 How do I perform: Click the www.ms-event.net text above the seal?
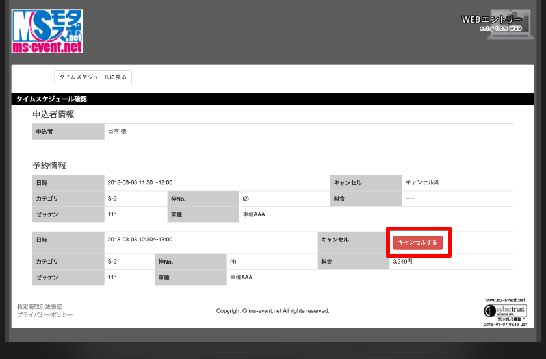[504, 301]
